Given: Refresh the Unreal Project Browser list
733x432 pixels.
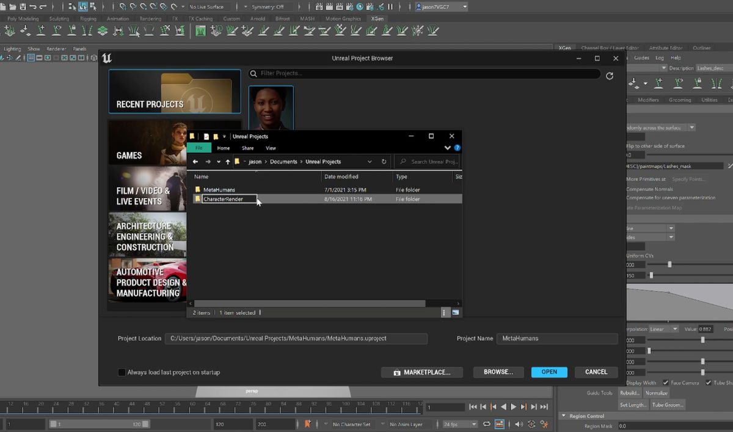Looking at the screenshot, I should click(609, 74).
